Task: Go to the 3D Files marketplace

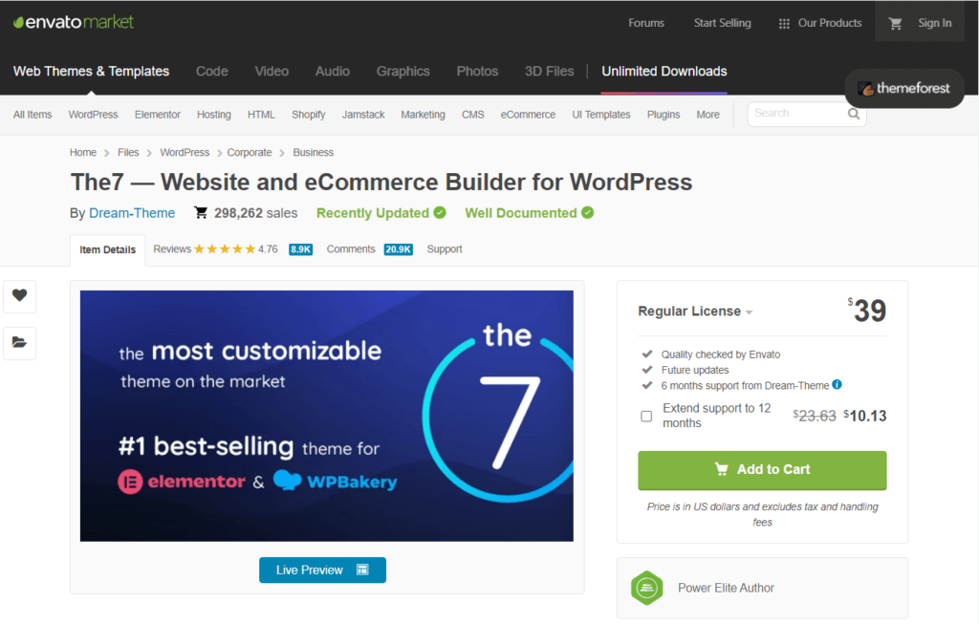Action: pyautogui.click(x=550, y=71)
